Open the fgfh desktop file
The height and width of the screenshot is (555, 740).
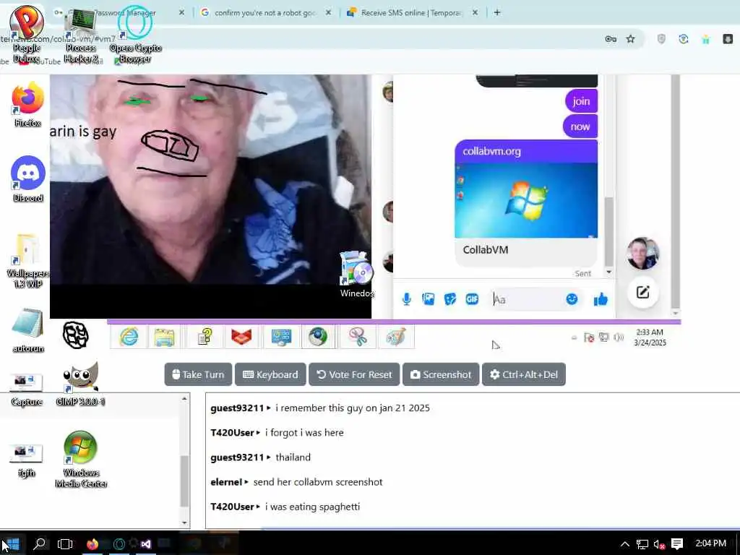27,460
